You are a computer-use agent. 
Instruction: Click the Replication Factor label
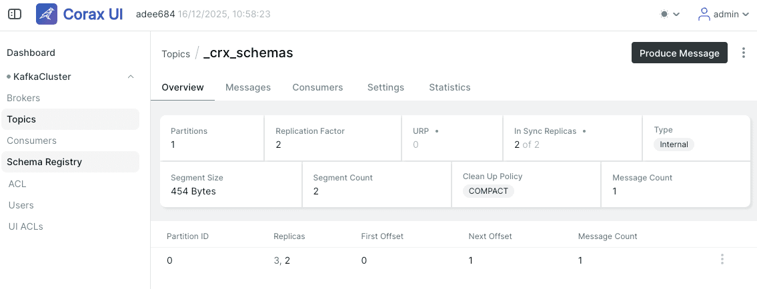pos(310,131)
